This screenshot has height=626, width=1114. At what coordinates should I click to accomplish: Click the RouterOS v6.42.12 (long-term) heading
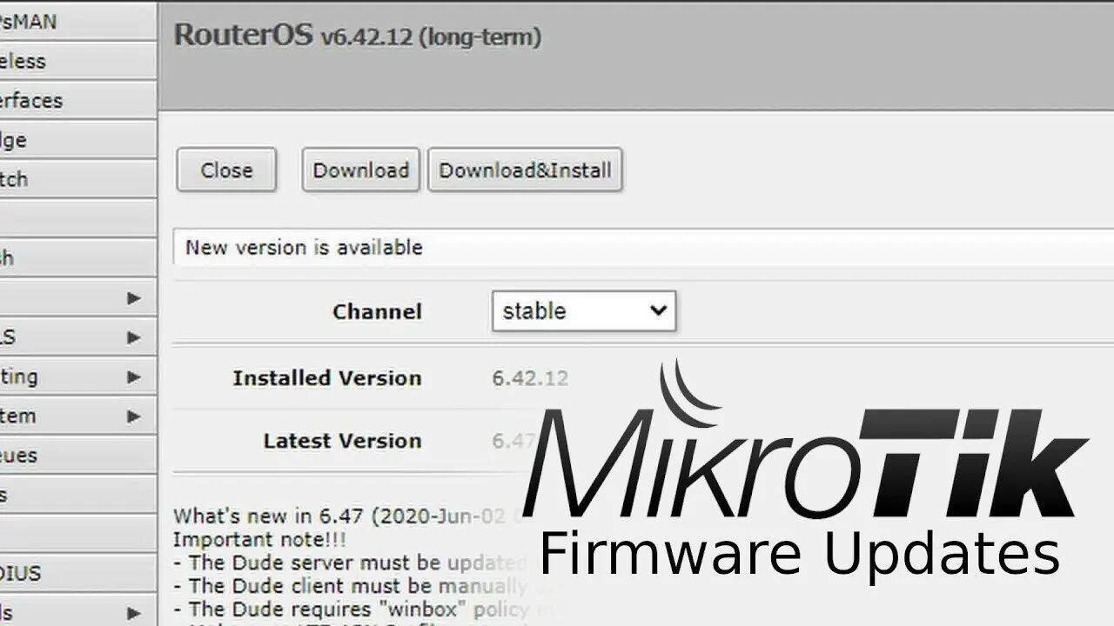coord(358,37)
